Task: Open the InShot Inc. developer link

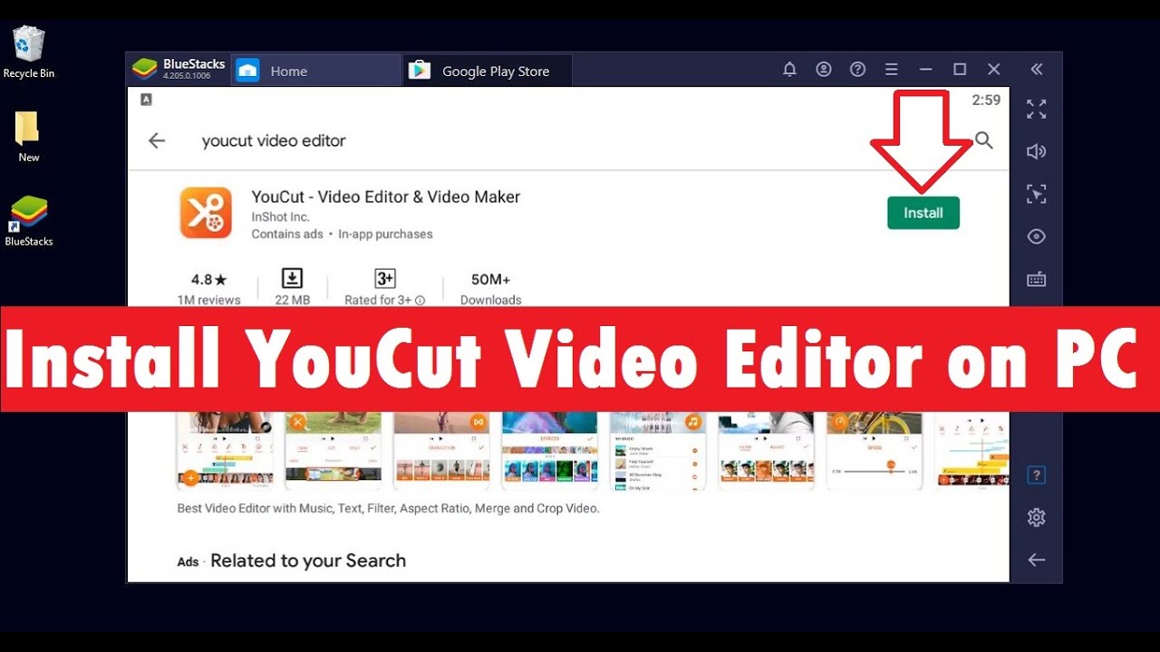Action: tap(280, 217)
